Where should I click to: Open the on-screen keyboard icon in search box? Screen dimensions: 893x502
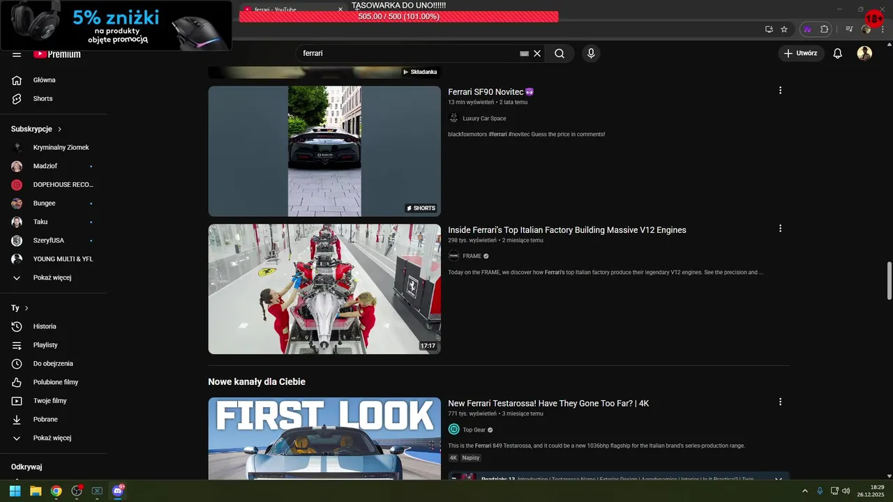tap(525, 54)
